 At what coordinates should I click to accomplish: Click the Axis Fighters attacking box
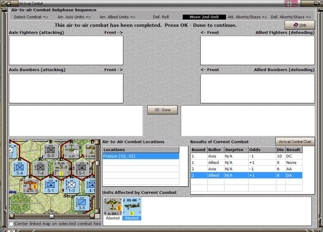66,51
